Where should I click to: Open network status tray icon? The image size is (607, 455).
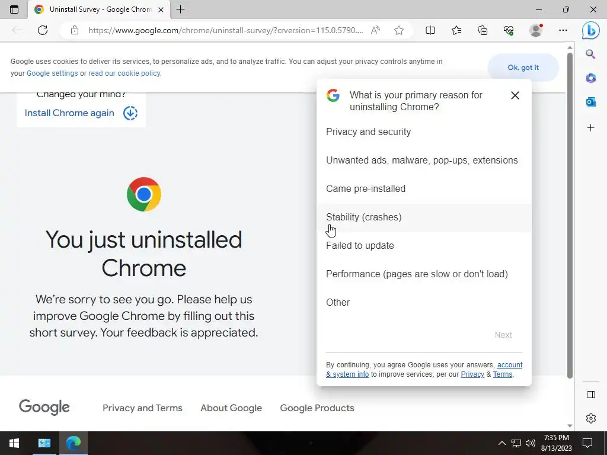click(516, 443)
